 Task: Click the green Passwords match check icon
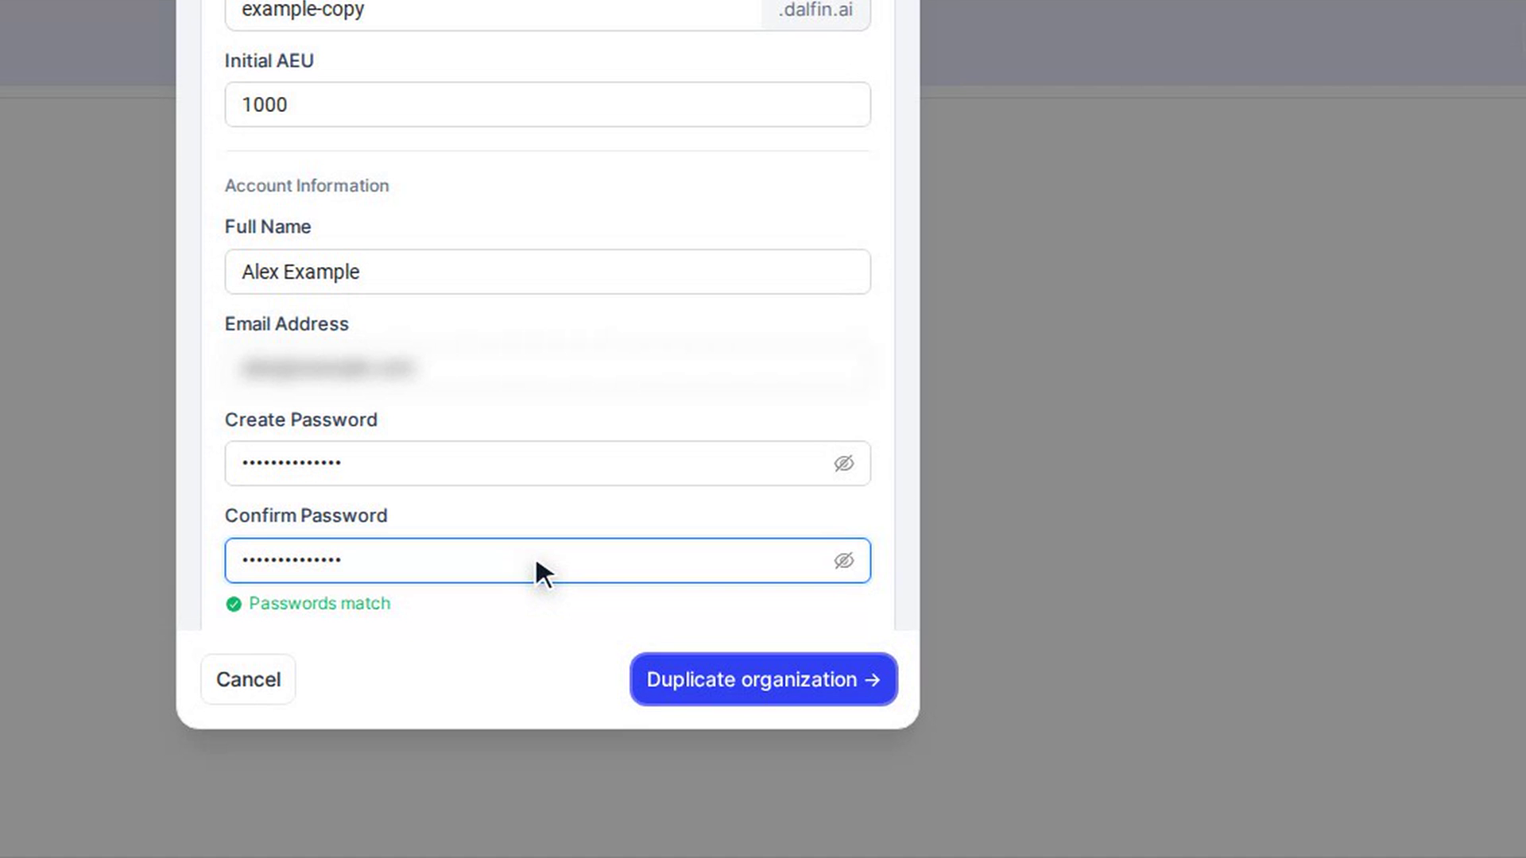pyautogui.click(x=234, y=604)
